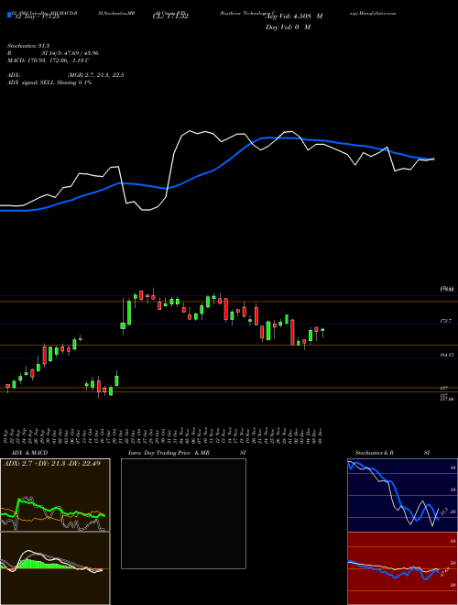The width and height of the screenshot is (458, 605).
Task: Click the 172.7 price axis label
Action: [445, 321]
